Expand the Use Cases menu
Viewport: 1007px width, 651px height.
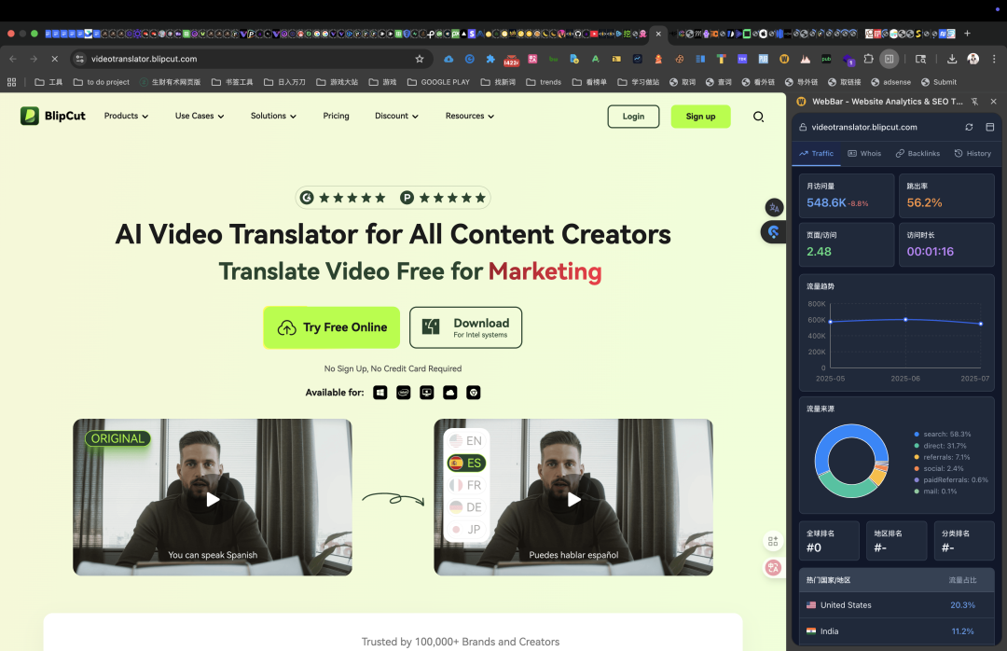coord(200,116)
